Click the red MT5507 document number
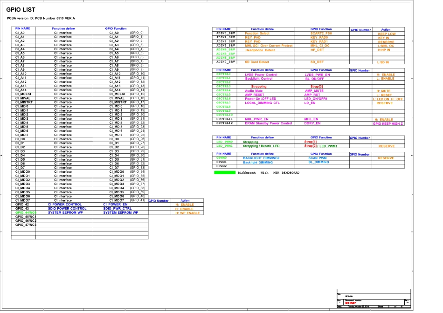 click(350, 303)
